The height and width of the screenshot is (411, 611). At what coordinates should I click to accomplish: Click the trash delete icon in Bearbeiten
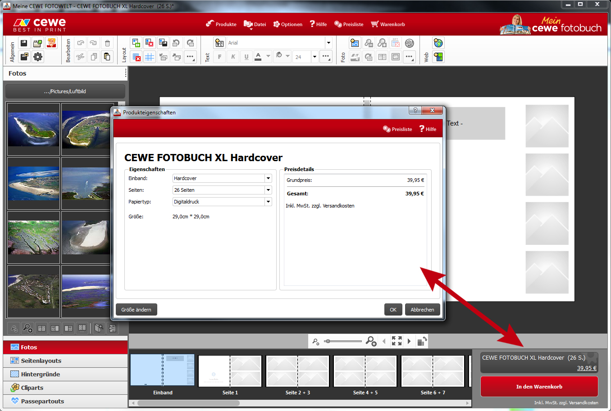(107, 43)
